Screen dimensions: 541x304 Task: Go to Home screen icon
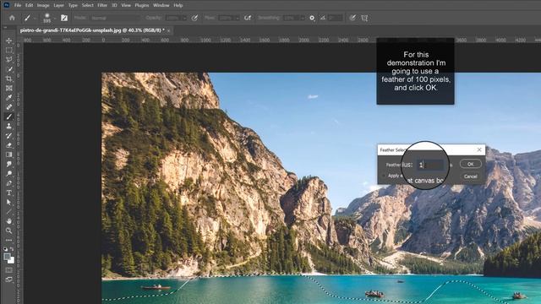pyautogui.click(x=12, y=18)
